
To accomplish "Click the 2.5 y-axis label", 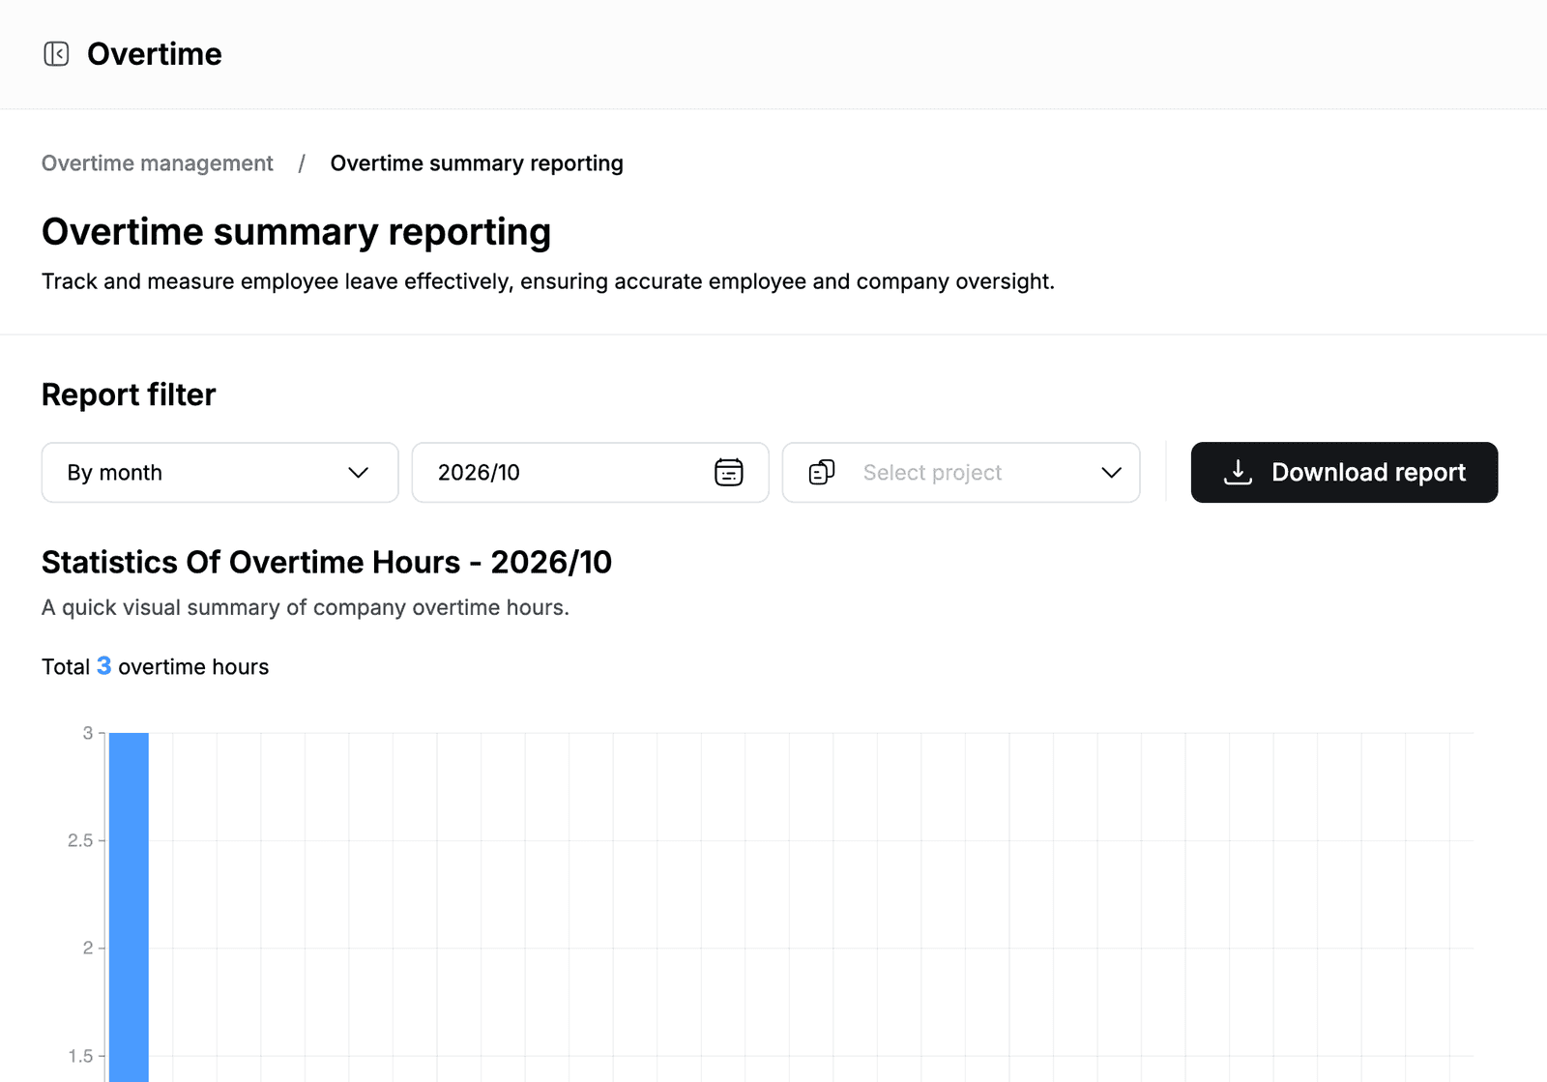I will click(x=80, y=840).
